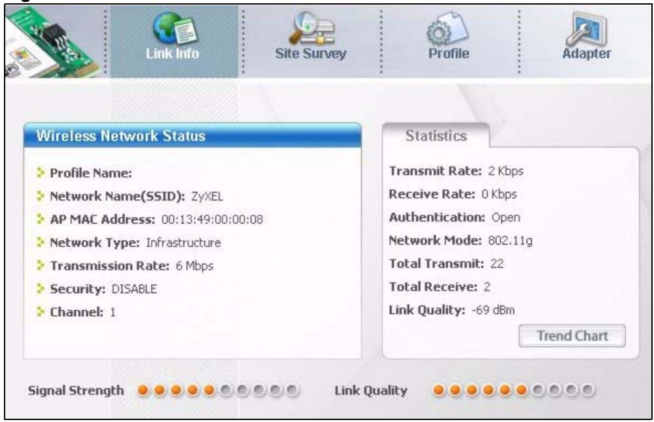Click the Receive Rate value 0 Kbps

click(499, 195)
